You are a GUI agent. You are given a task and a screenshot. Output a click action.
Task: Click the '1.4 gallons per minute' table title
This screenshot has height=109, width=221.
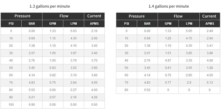169,6
